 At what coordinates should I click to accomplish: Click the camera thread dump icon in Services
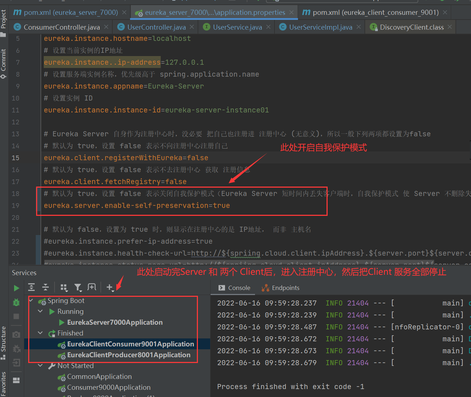(x=16, y=334)
